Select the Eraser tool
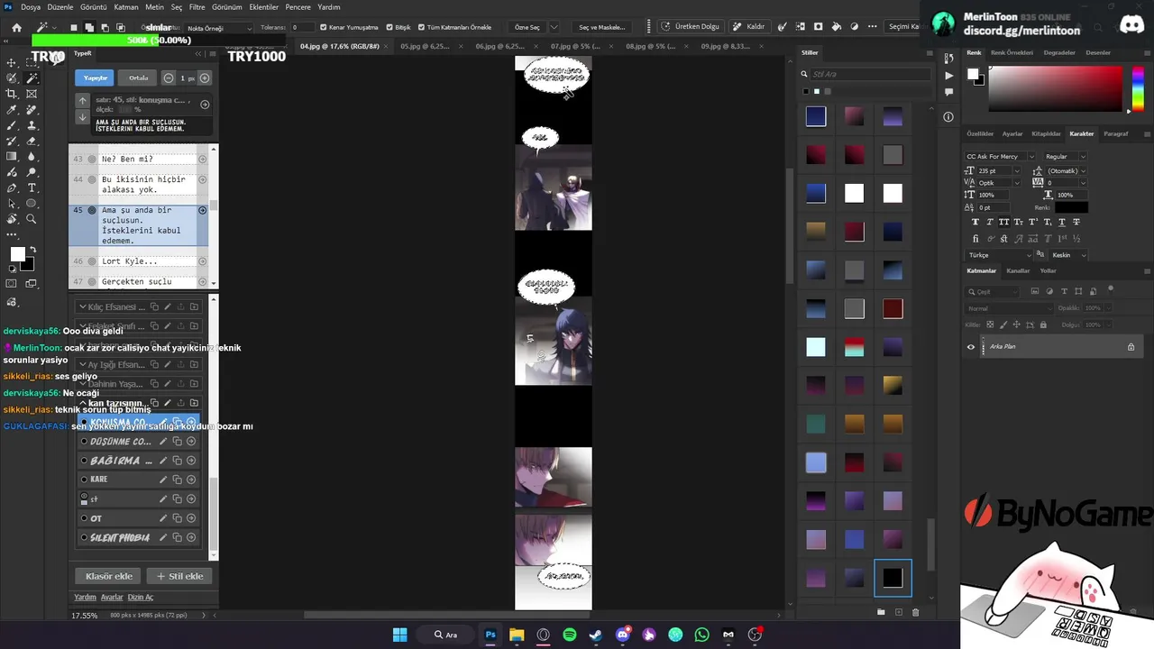The image size is (1154, 649). (32, 141)
